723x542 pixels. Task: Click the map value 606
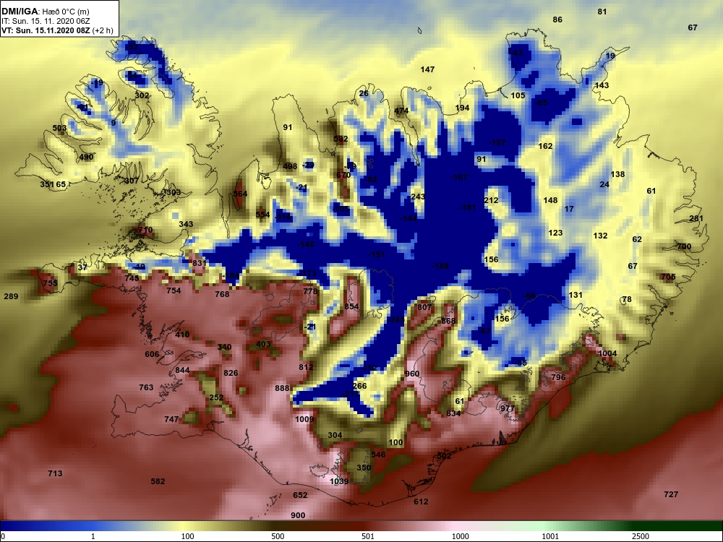coord(152,354)
